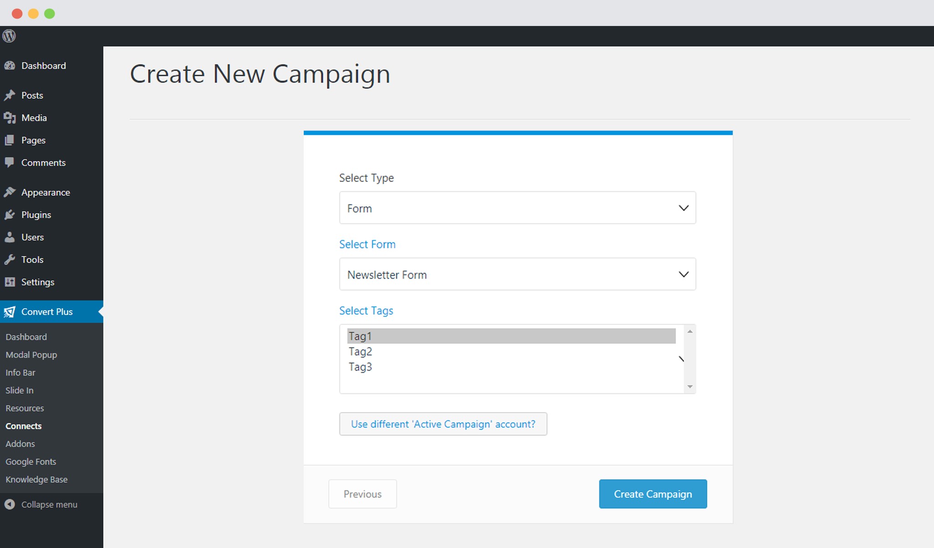
Task: Click the tags list scroll down arrow
Action: (x=690, y=387)
